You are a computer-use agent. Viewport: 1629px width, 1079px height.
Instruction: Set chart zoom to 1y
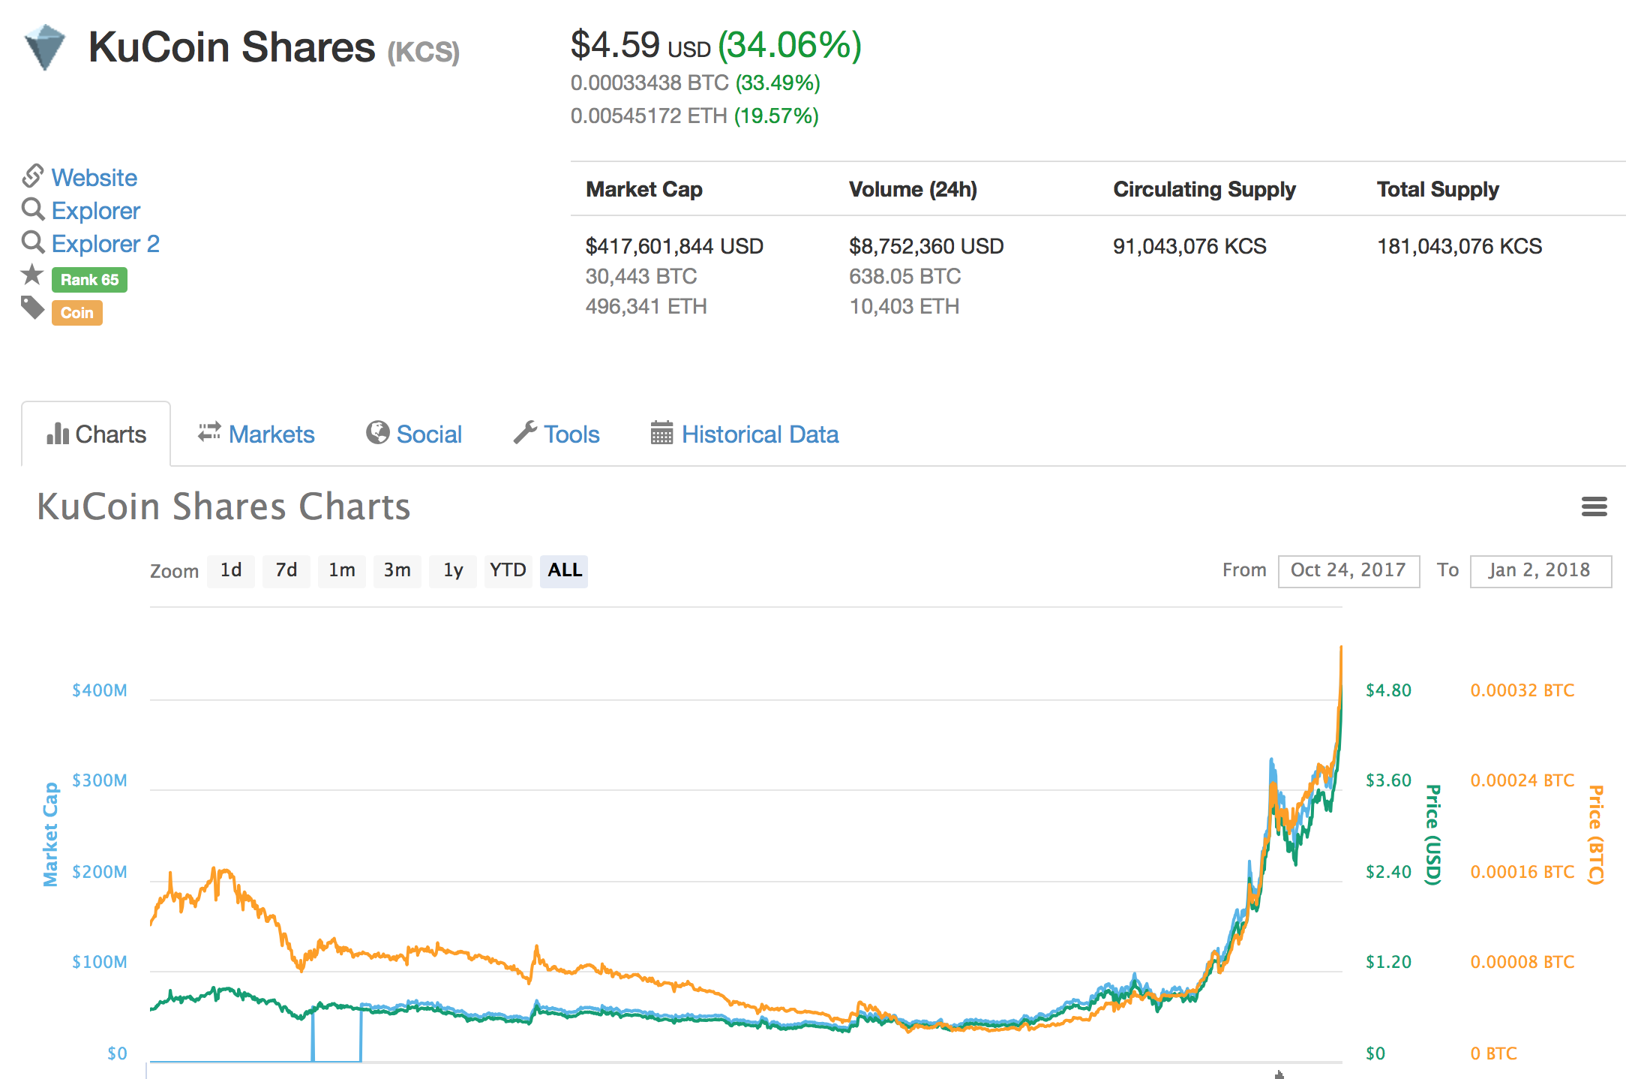coord(453,571)
